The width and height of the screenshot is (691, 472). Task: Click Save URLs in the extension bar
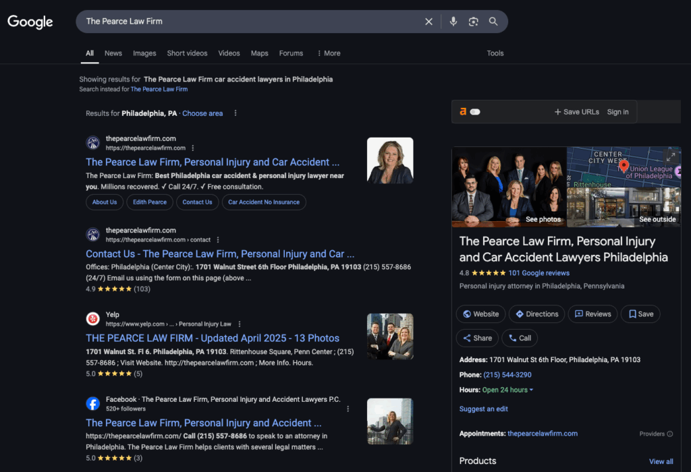(576, 112)
